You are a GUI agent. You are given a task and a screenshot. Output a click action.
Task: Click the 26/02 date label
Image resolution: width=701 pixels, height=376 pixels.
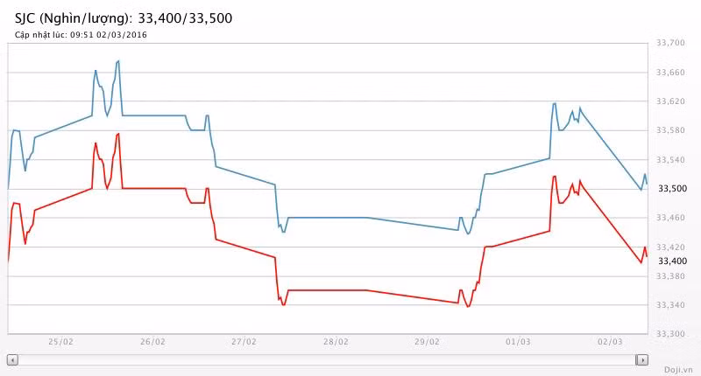[x=152, y=342]
